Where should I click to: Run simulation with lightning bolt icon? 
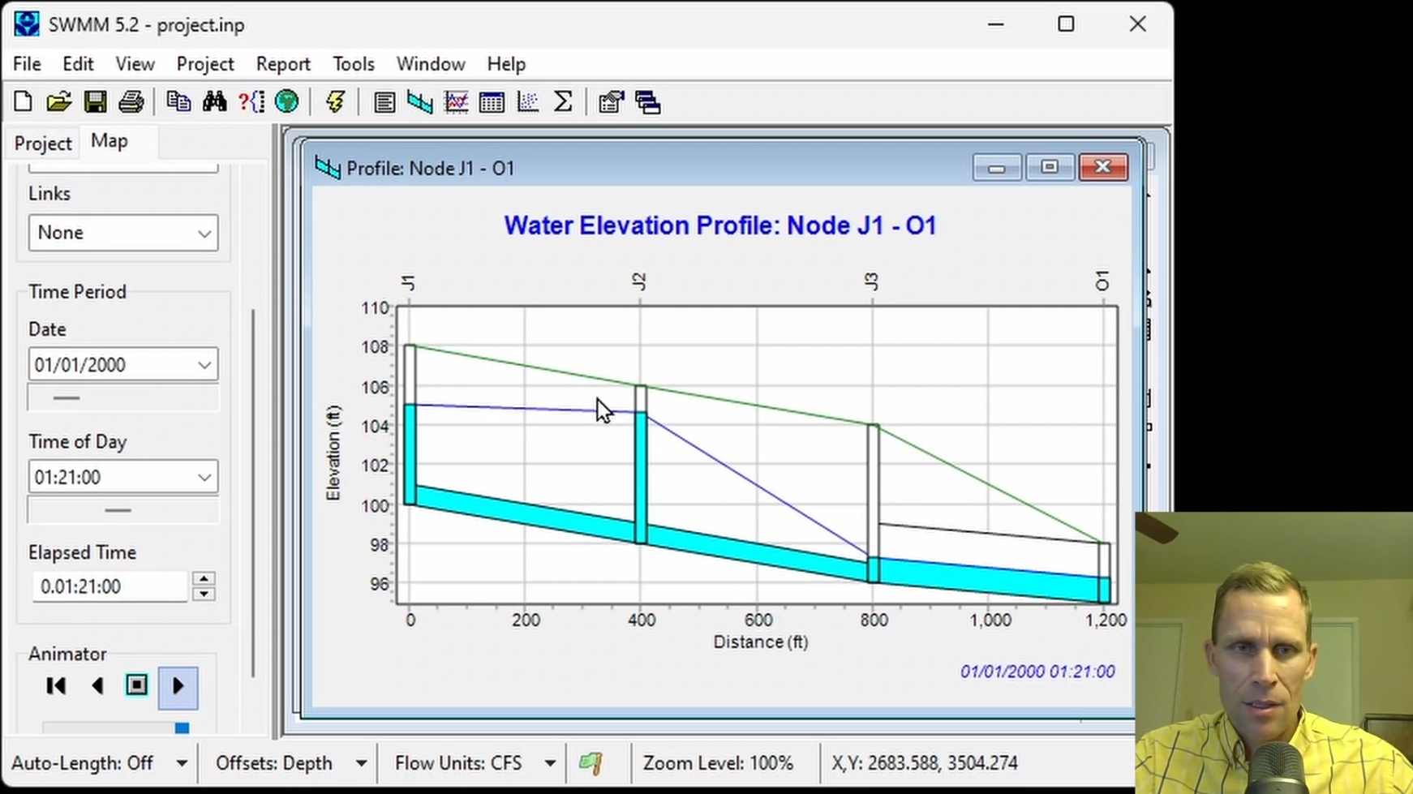[335, 102]
